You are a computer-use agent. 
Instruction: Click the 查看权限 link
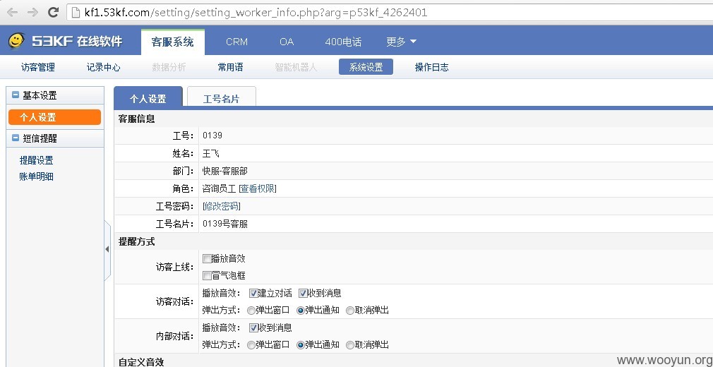(258, 188)
